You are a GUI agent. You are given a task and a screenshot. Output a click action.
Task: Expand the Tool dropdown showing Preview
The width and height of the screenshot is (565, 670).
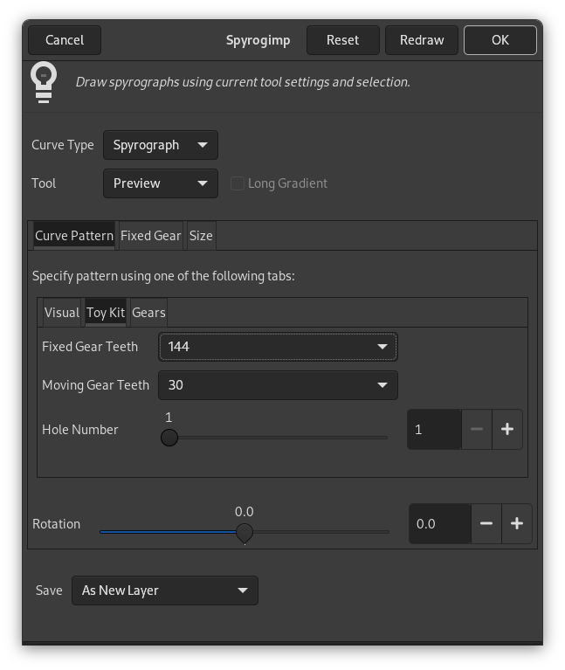coord(160,183)
